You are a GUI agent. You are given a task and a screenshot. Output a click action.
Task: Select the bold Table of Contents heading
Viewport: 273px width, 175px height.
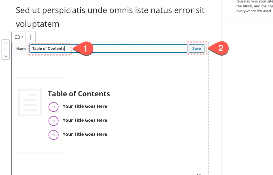(79, 94)
